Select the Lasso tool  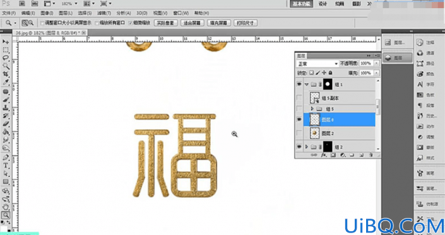(x=6, y=58)
